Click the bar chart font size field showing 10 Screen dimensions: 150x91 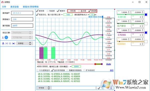(x=92, y=15)
